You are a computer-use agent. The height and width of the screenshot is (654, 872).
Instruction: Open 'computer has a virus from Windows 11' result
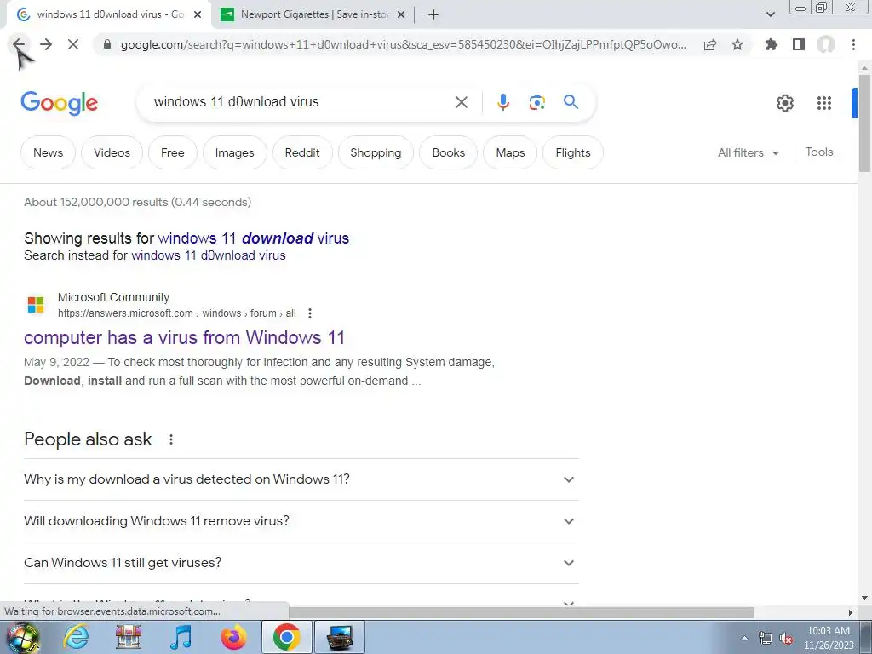[184, 337]
